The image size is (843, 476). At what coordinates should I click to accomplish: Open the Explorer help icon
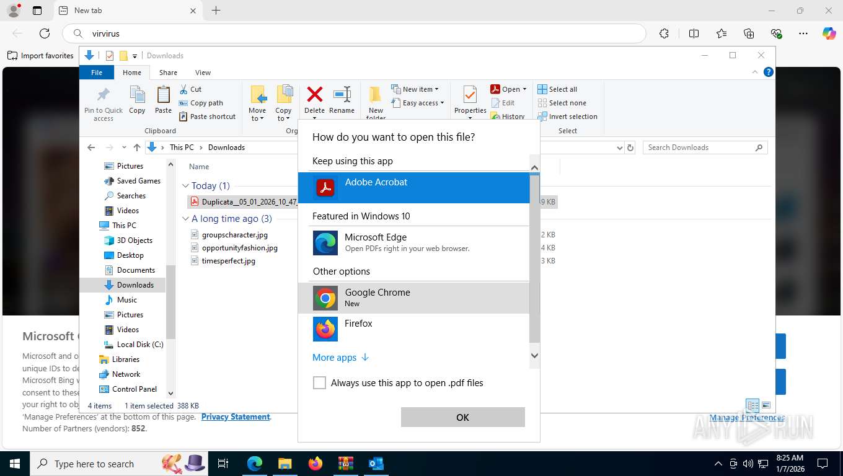click(769, 72)
